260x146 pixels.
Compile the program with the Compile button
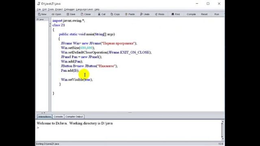pos(191,14)
